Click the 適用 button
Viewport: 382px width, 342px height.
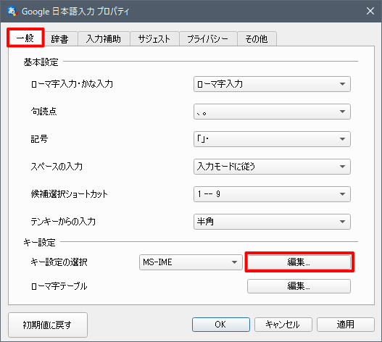click(x=346, y=325)
